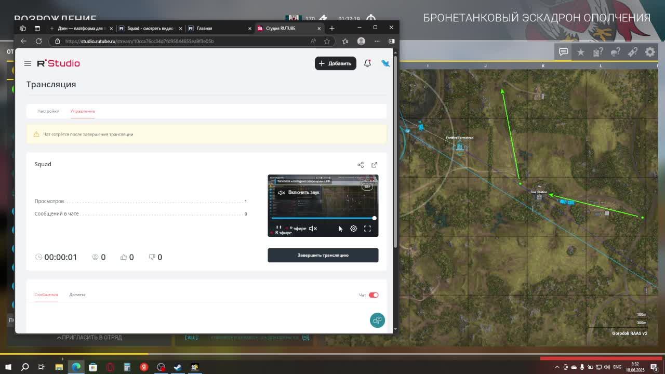Click the star icon above the game map
The height and width of the screenshot is (374, 665).
pos(581,52)
